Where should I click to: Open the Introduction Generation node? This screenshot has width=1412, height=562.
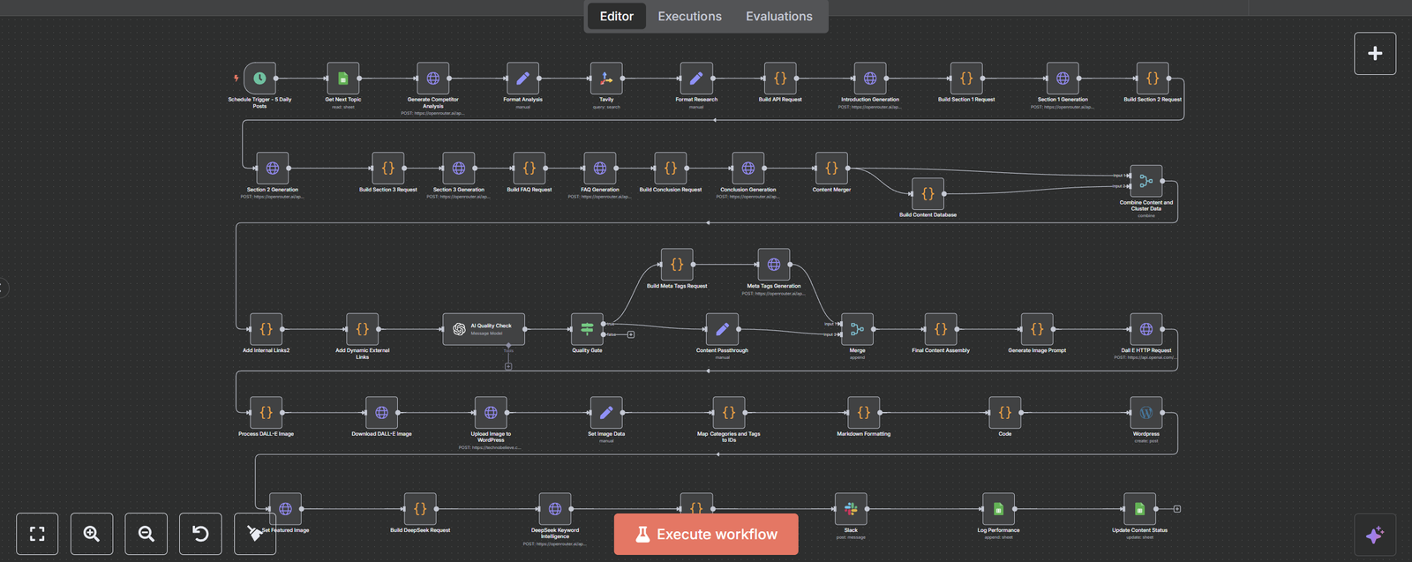(x=870, y=79)
